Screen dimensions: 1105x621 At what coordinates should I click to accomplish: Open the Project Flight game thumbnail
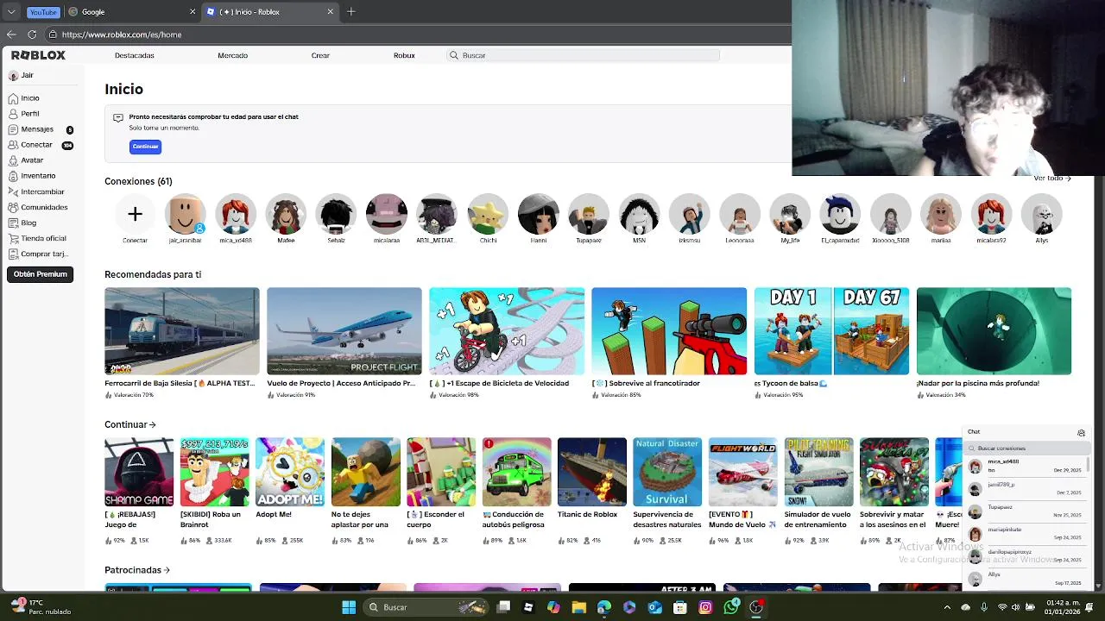point(344,331)
